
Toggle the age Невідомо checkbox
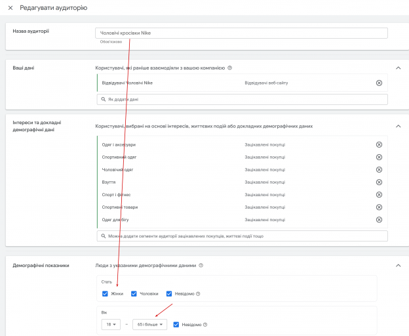coord(176,324)
